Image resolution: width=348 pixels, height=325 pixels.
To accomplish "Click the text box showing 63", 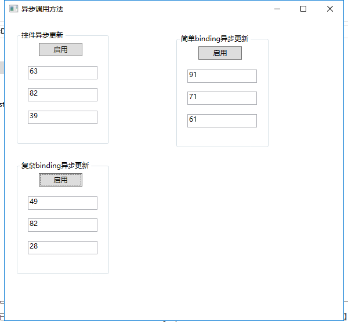I will pyautogui.click(x=62, y=72).
